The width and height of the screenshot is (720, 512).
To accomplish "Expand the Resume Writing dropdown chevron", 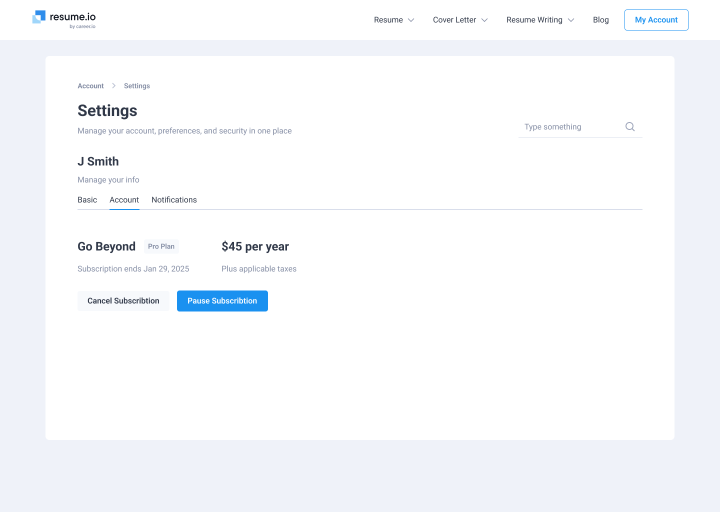I will click(x=571, y=20).
